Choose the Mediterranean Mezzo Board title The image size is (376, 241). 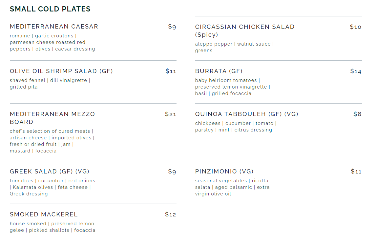pos(52,118)
